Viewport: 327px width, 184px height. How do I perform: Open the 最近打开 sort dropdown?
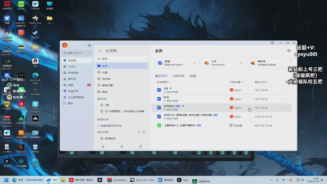click(261, 82)
